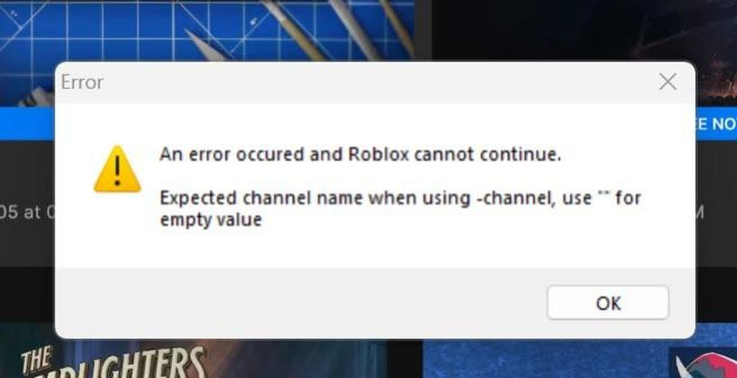Click the yellow warning triangle icon

pyautogui.click(x=117, y=169)
